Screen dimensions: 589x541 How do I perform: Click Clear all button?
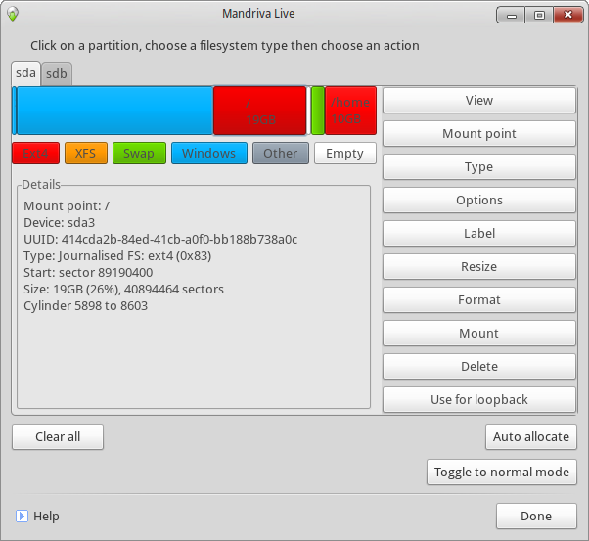tap(58, 437)
